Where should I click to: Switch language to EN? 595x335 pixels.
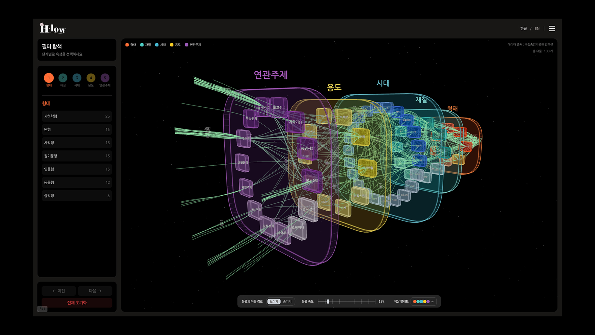click(x=537, y=29)
